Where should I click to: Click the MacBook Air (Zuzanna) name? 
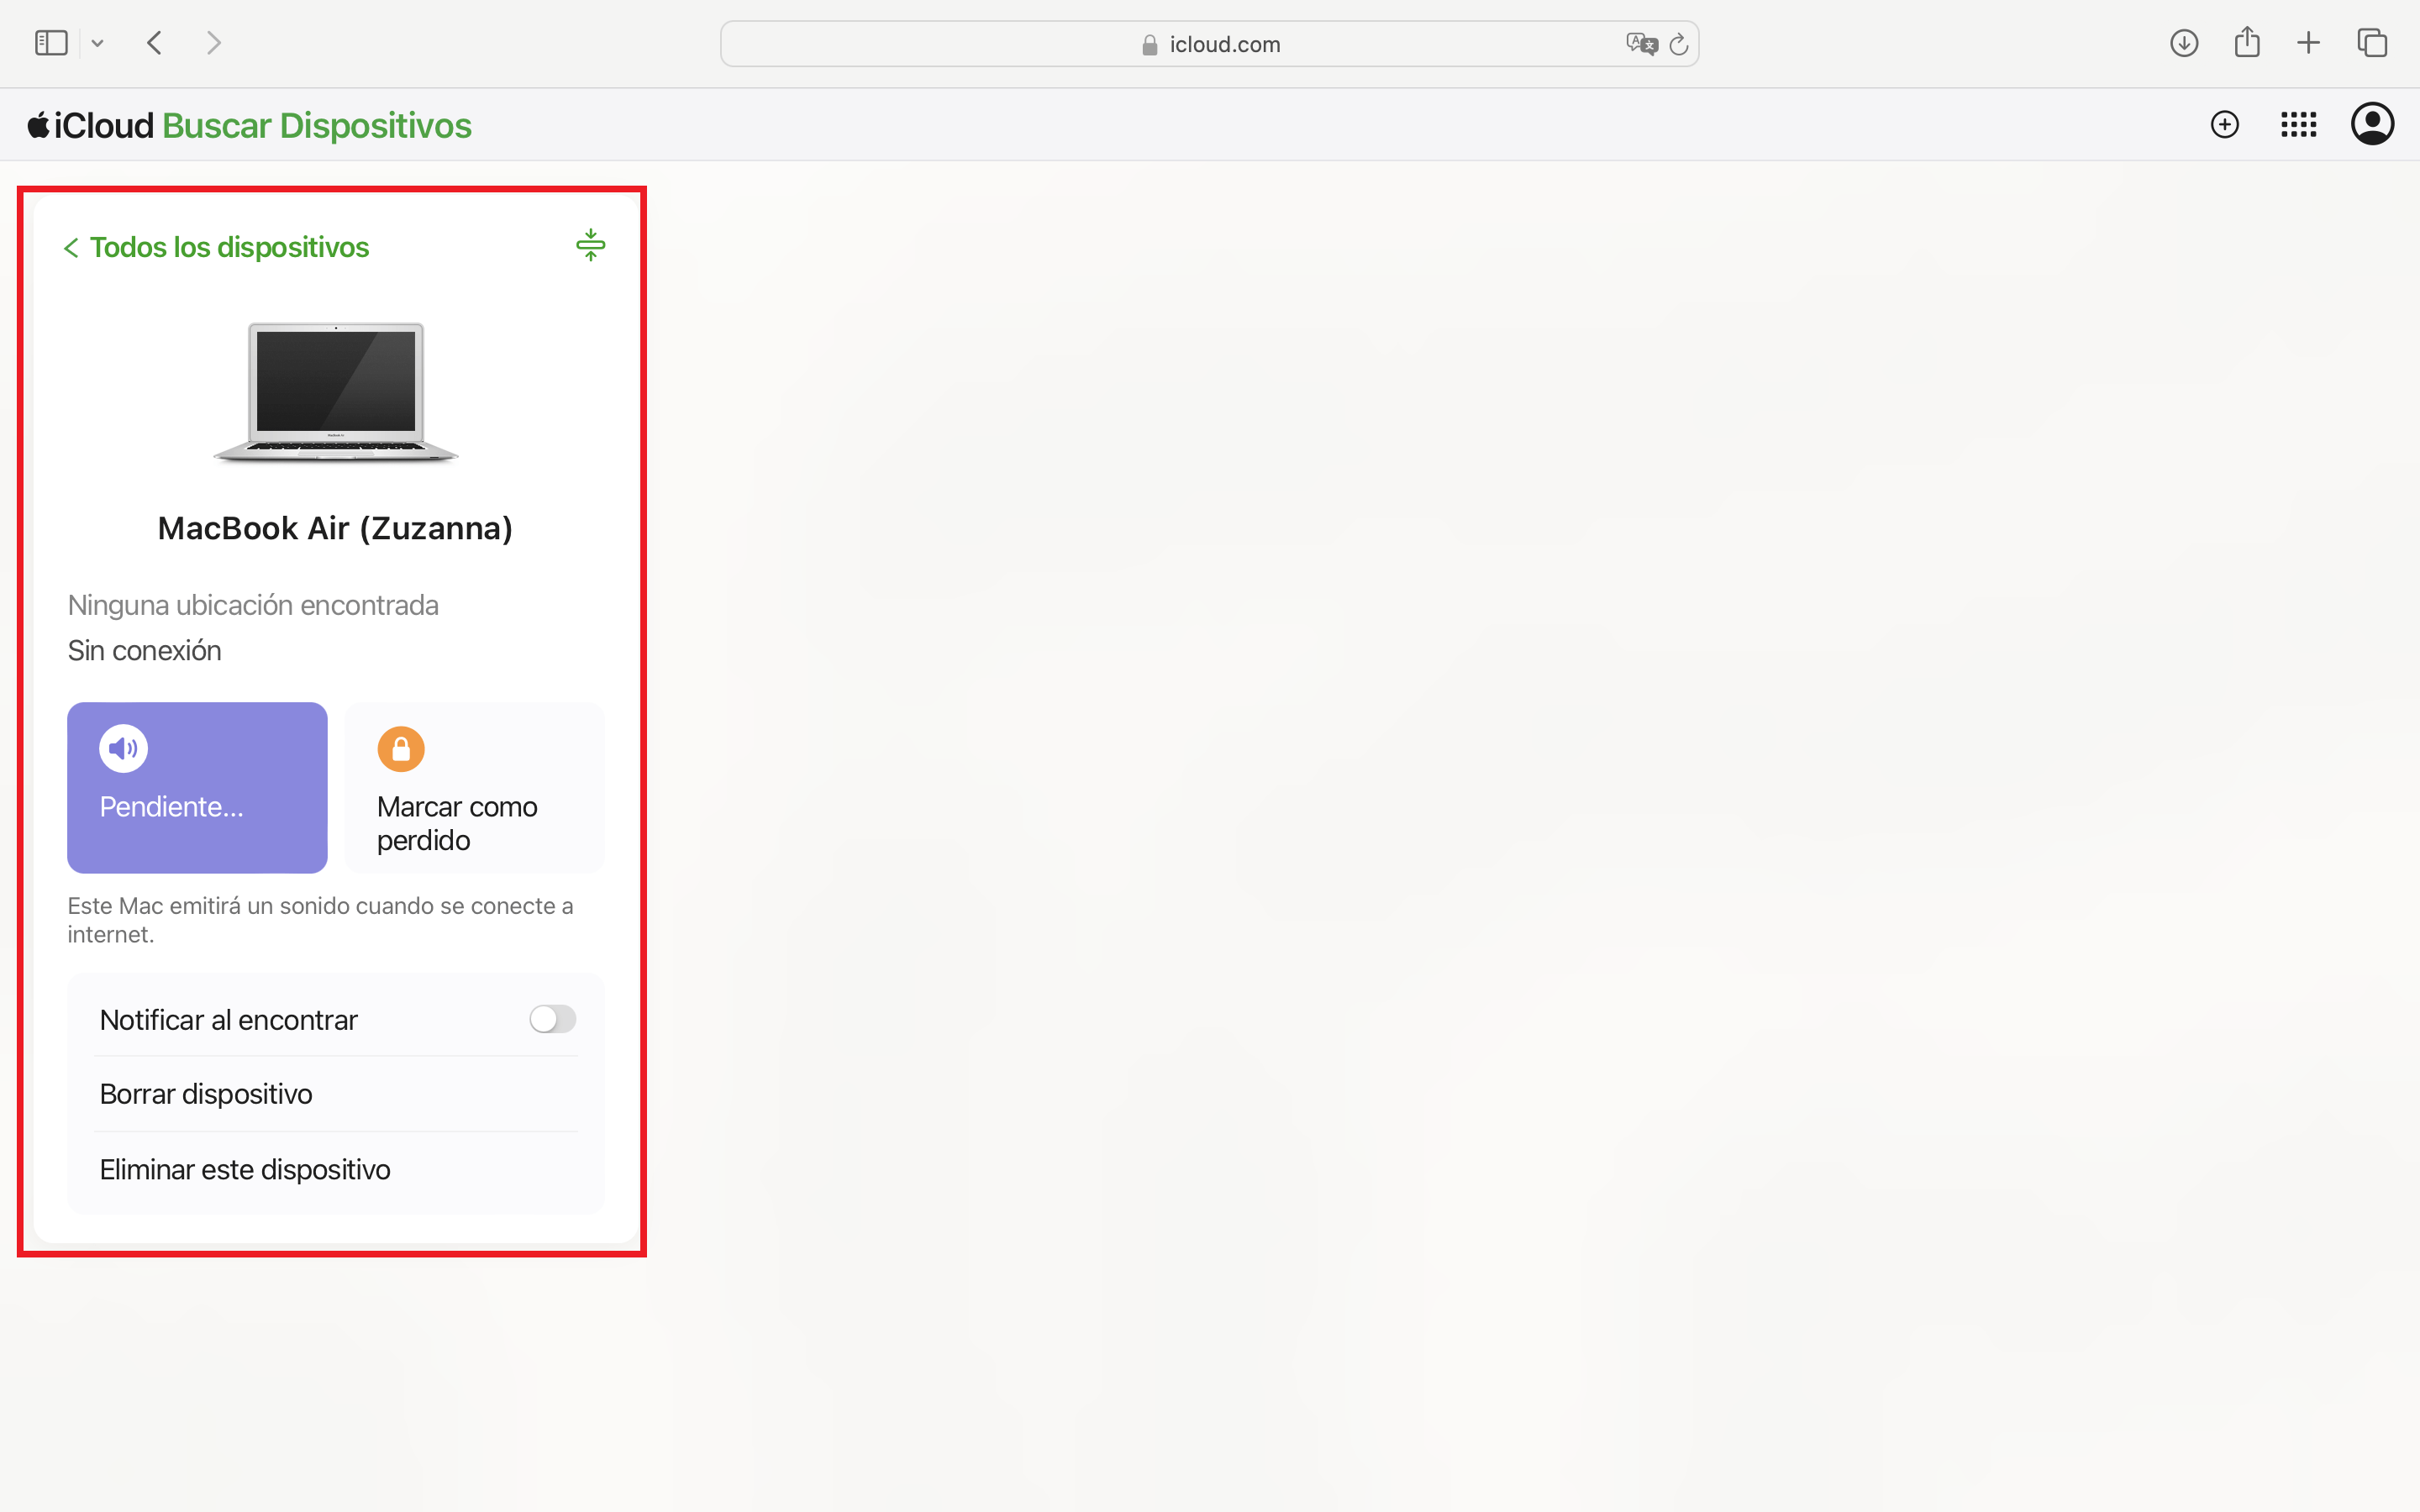tap(335, 528)
